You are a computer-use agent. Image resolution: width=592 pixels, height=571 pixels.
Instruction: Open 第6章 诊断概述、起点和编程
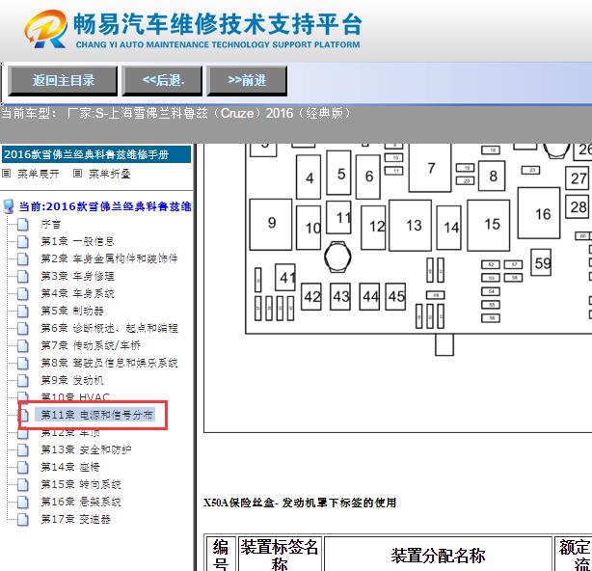[x=109, y=328]
